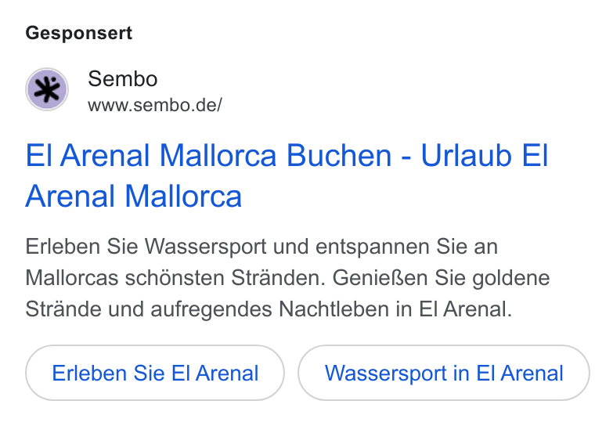Click the Sembo asterisk logo icon
The height and width of the screenshot is (426, 595).
point(47,89)
